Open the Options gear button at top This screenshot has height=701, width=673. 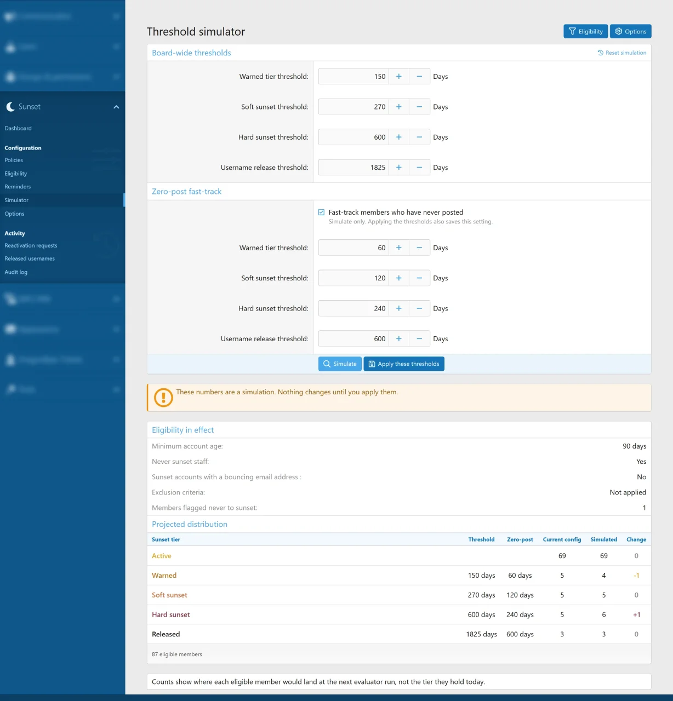[630, 31]
